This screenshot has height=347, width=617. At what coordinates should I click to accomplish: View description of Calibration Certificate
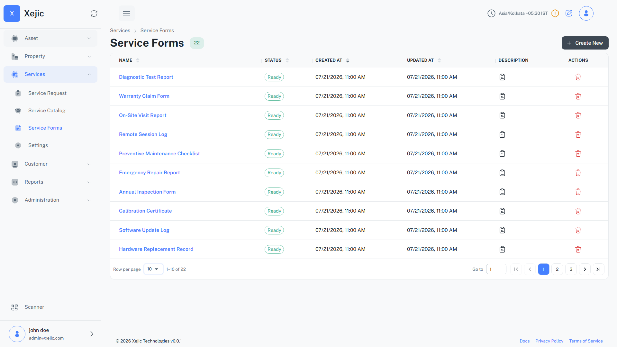pyautogui.click(x=502, y=211)
